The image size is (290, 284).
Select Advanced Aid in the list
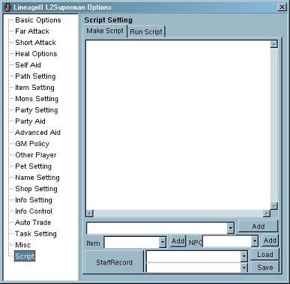point(37,133)
